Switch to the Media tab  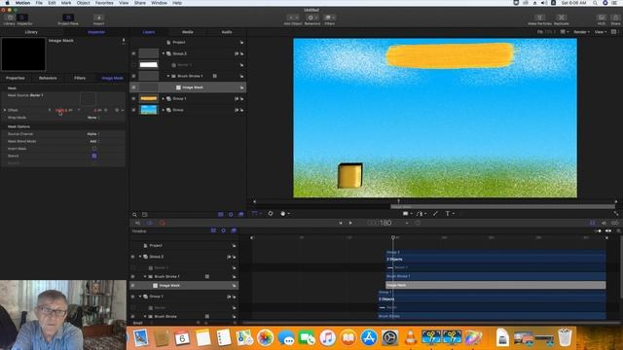point(188,32)
